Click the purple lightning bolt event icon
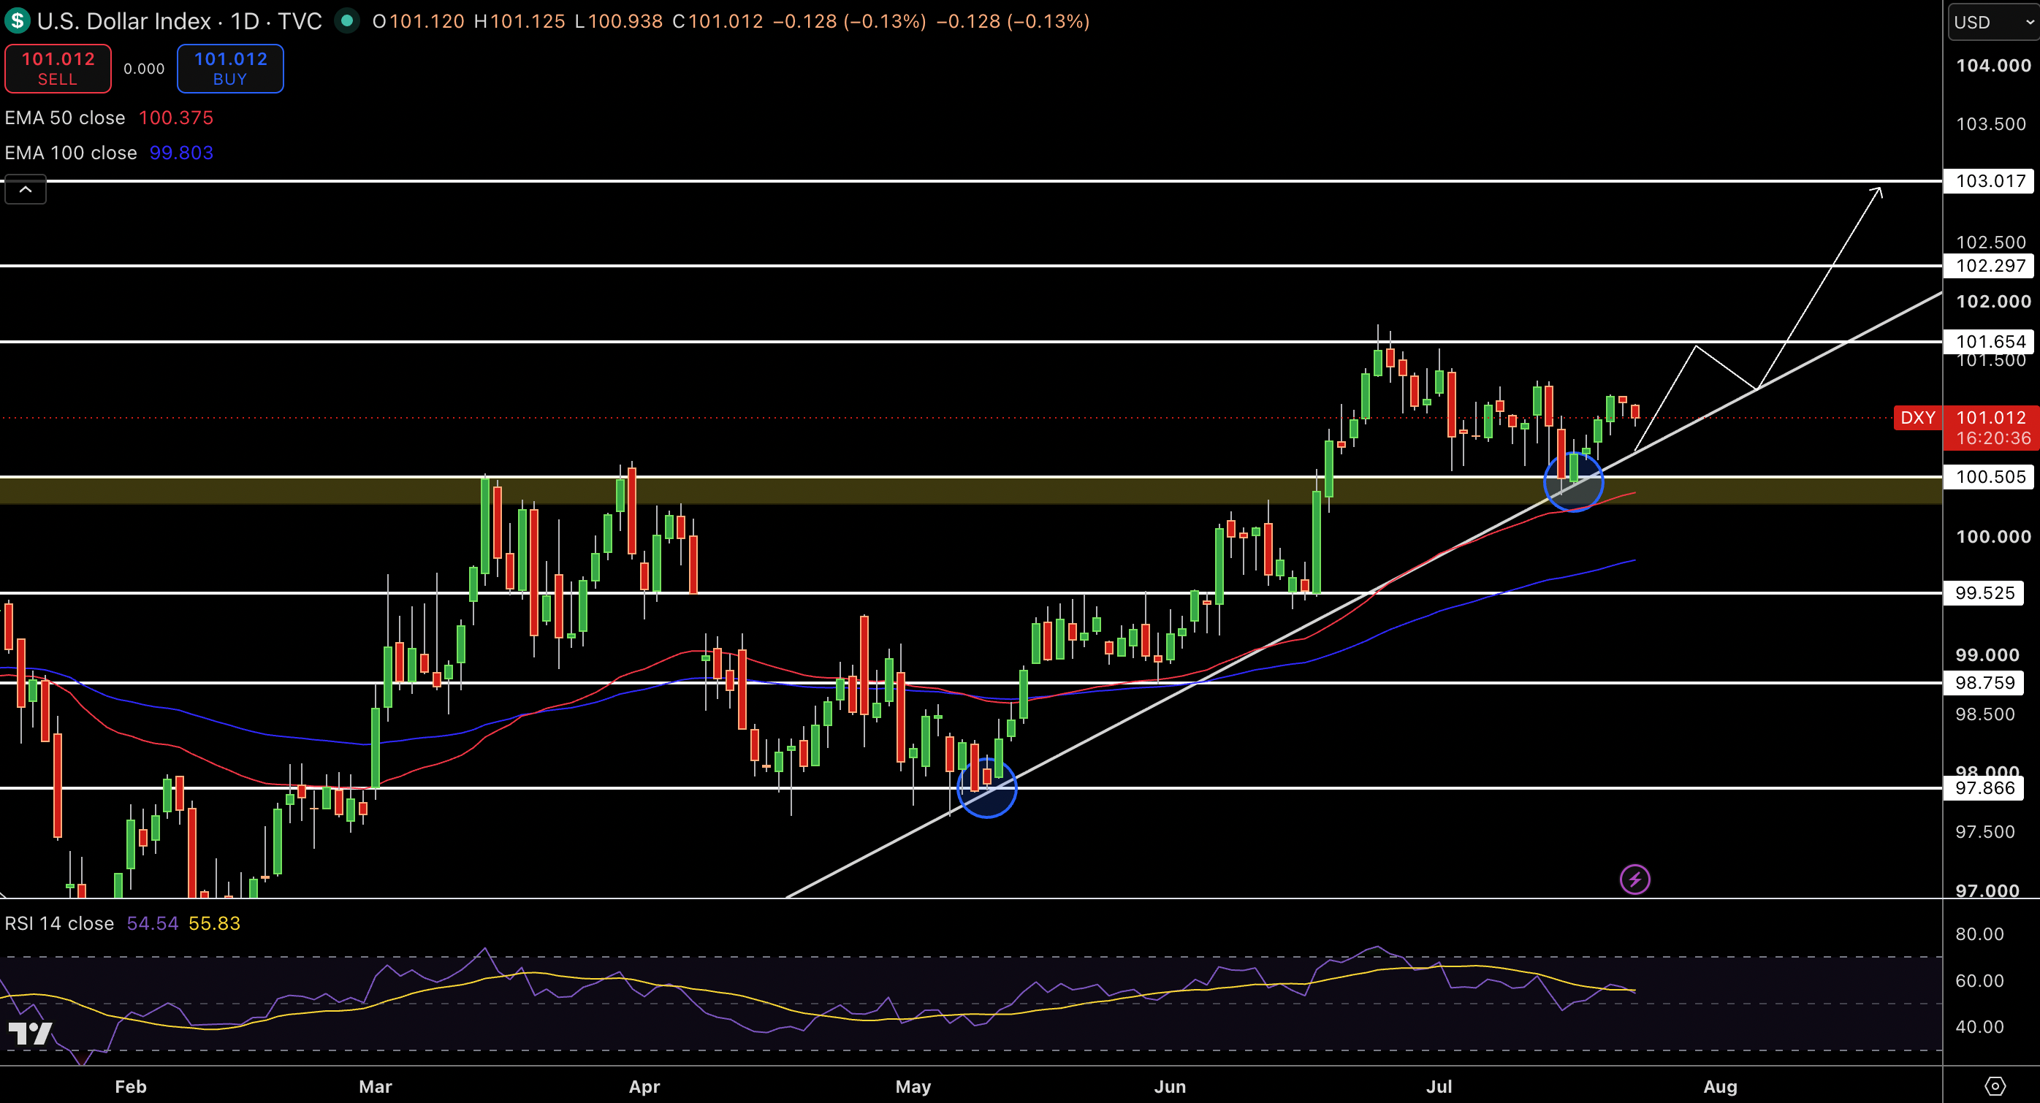Image resolution: width=2040 pixels, height=1103 pixels. [1634, 879]
